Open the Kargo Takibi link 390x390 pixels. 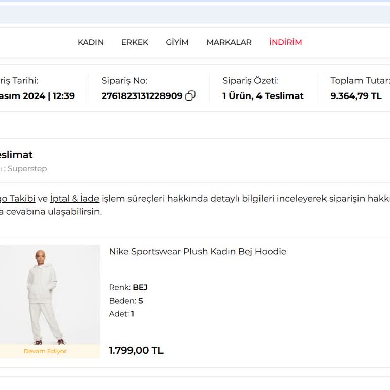[x=17, y=199]
